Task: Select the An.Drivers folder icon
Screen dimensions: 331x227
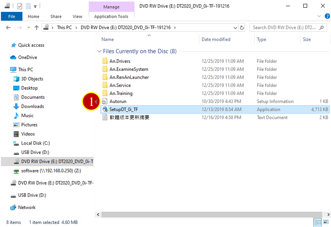Action: coord(105,61)
